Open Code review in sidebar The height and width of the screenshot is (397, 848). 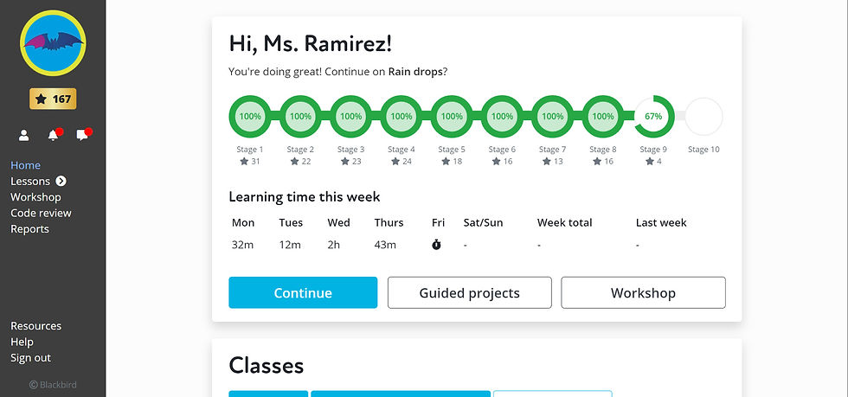42,213
